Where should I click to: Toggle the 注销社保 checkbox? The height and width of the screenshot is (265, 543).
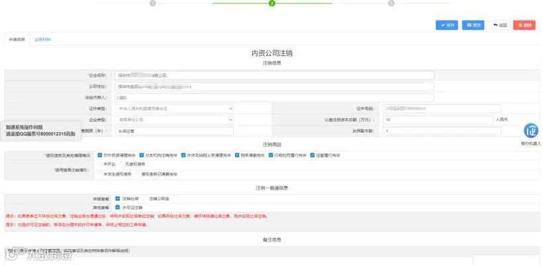[118, 199]
